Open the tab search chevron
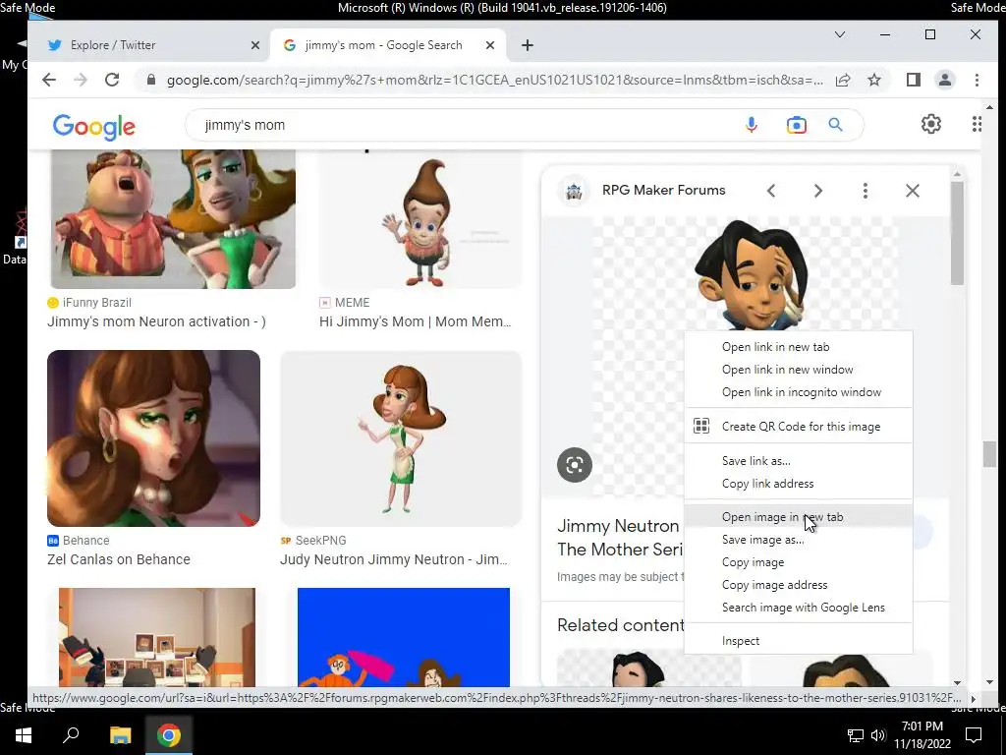This screenshot has height=755, width=1006. pos(839,34)
